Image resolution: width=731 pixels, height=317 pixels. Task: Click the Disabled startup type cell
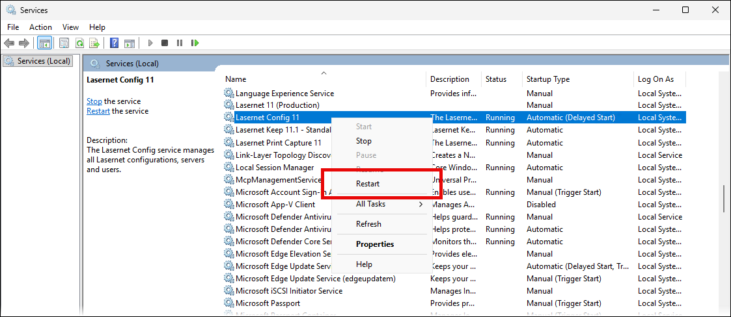pos(541,205)
